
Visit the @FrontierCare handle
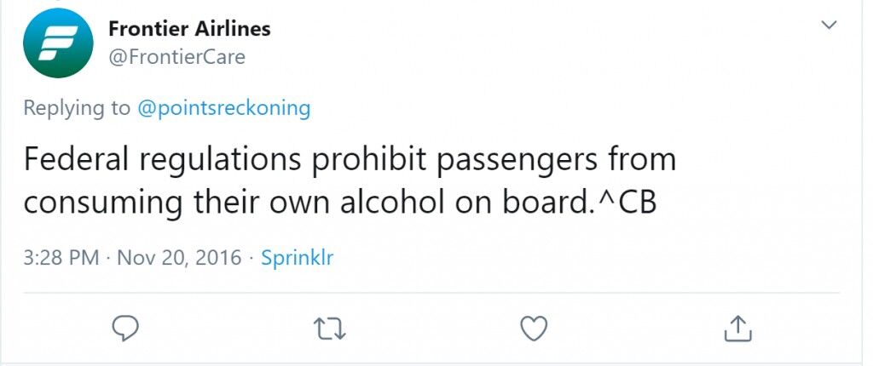pos(176,57)
